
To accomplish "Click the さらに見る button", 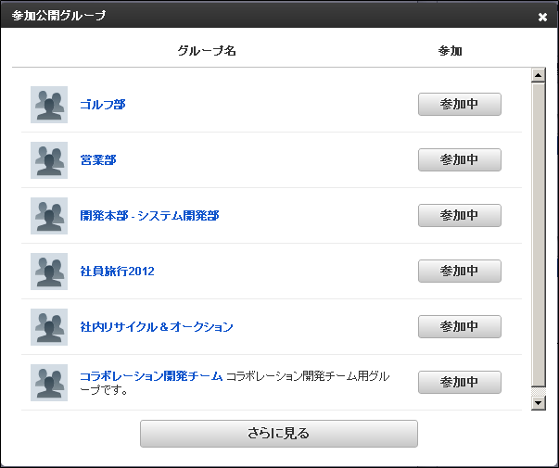I will [279, 434].
